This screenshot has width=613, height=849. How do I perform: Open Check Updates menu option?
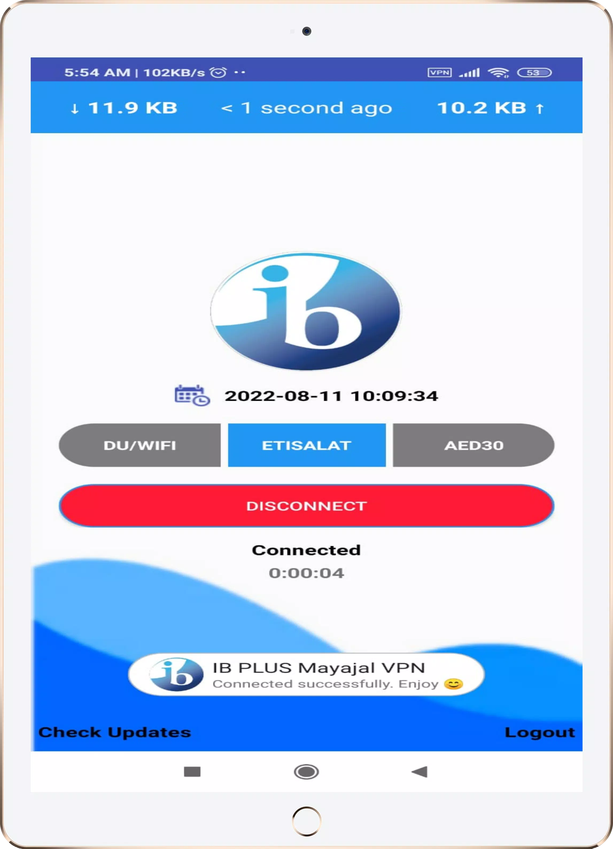(114, 731)
